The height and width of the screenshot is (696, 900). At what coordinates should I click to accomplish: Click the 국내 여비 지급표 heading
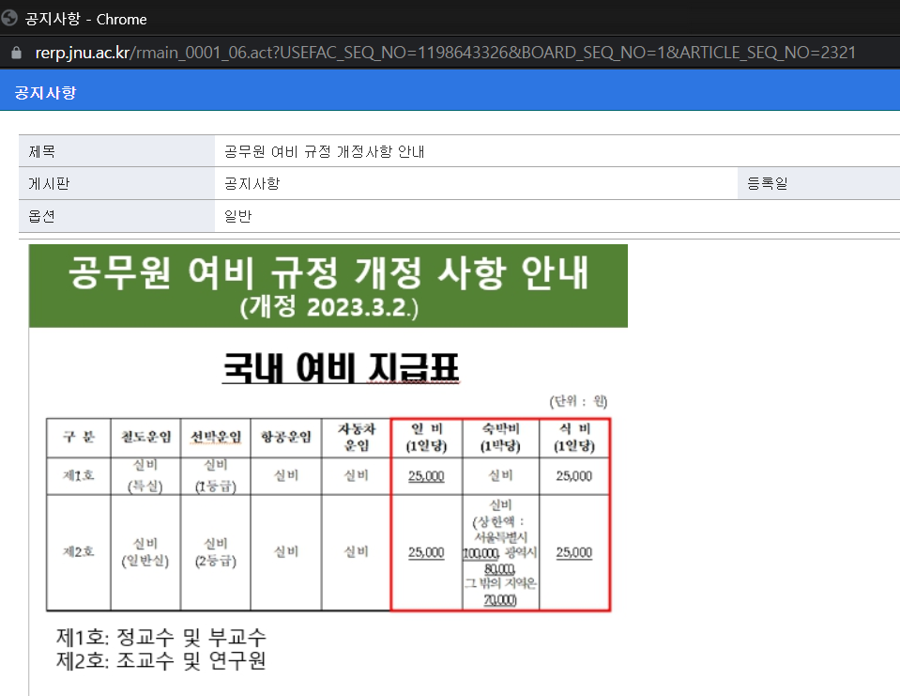pyautogui.click(x=340, y=368)
